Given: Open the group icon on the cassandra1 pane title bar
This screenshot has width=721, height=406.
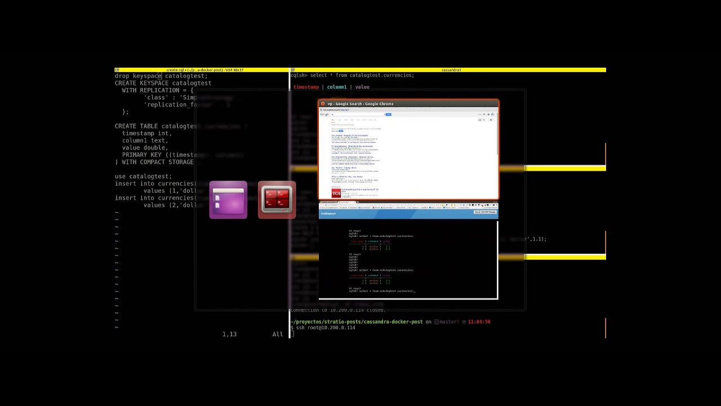Looking at the screenshot, I should click(293, 70).
